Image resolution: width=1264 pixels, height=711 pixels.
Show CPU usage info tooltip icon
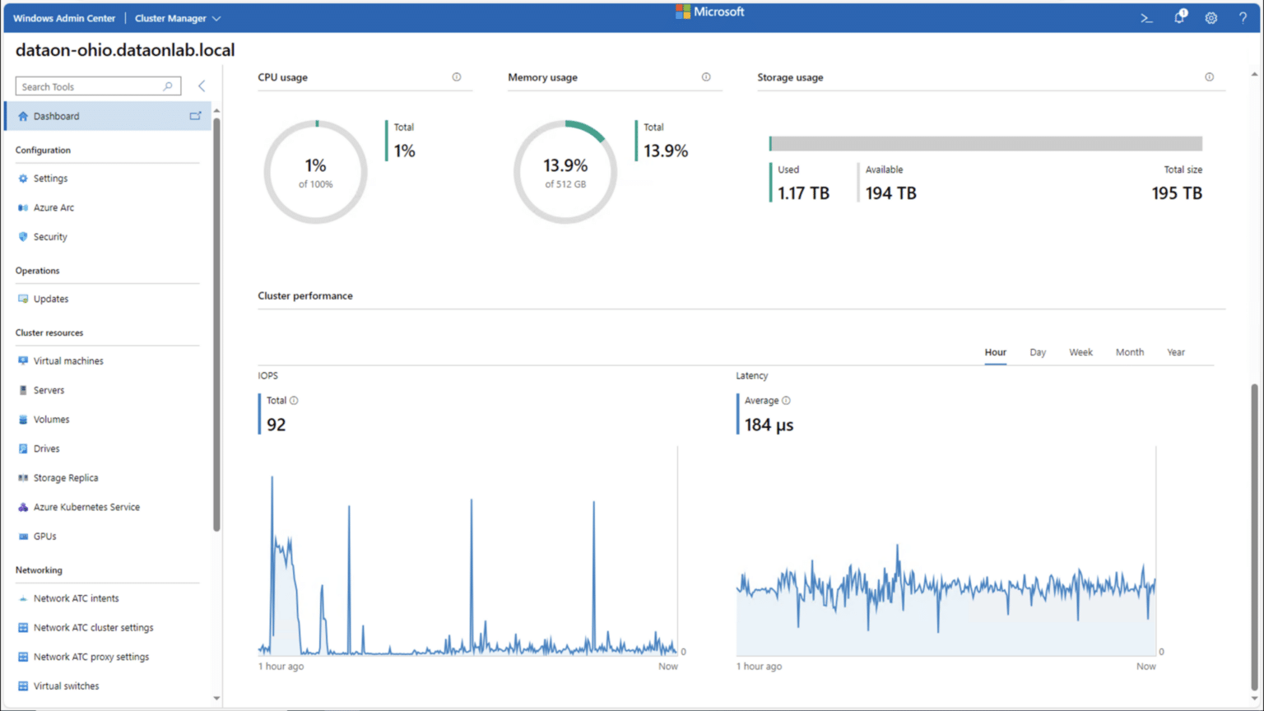click(x=457, y=77)
